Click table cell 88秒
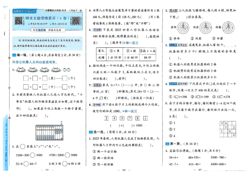Screen dimensions: 249x176 148,58
